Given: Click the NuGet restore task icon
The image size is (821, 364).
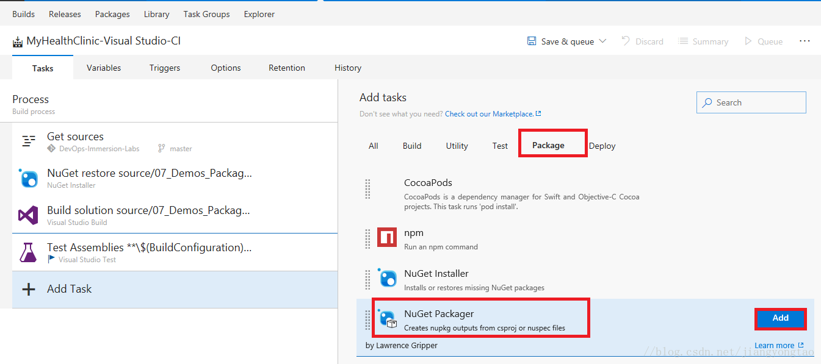Looking at the screenshot, I should (x=29, y=178).
